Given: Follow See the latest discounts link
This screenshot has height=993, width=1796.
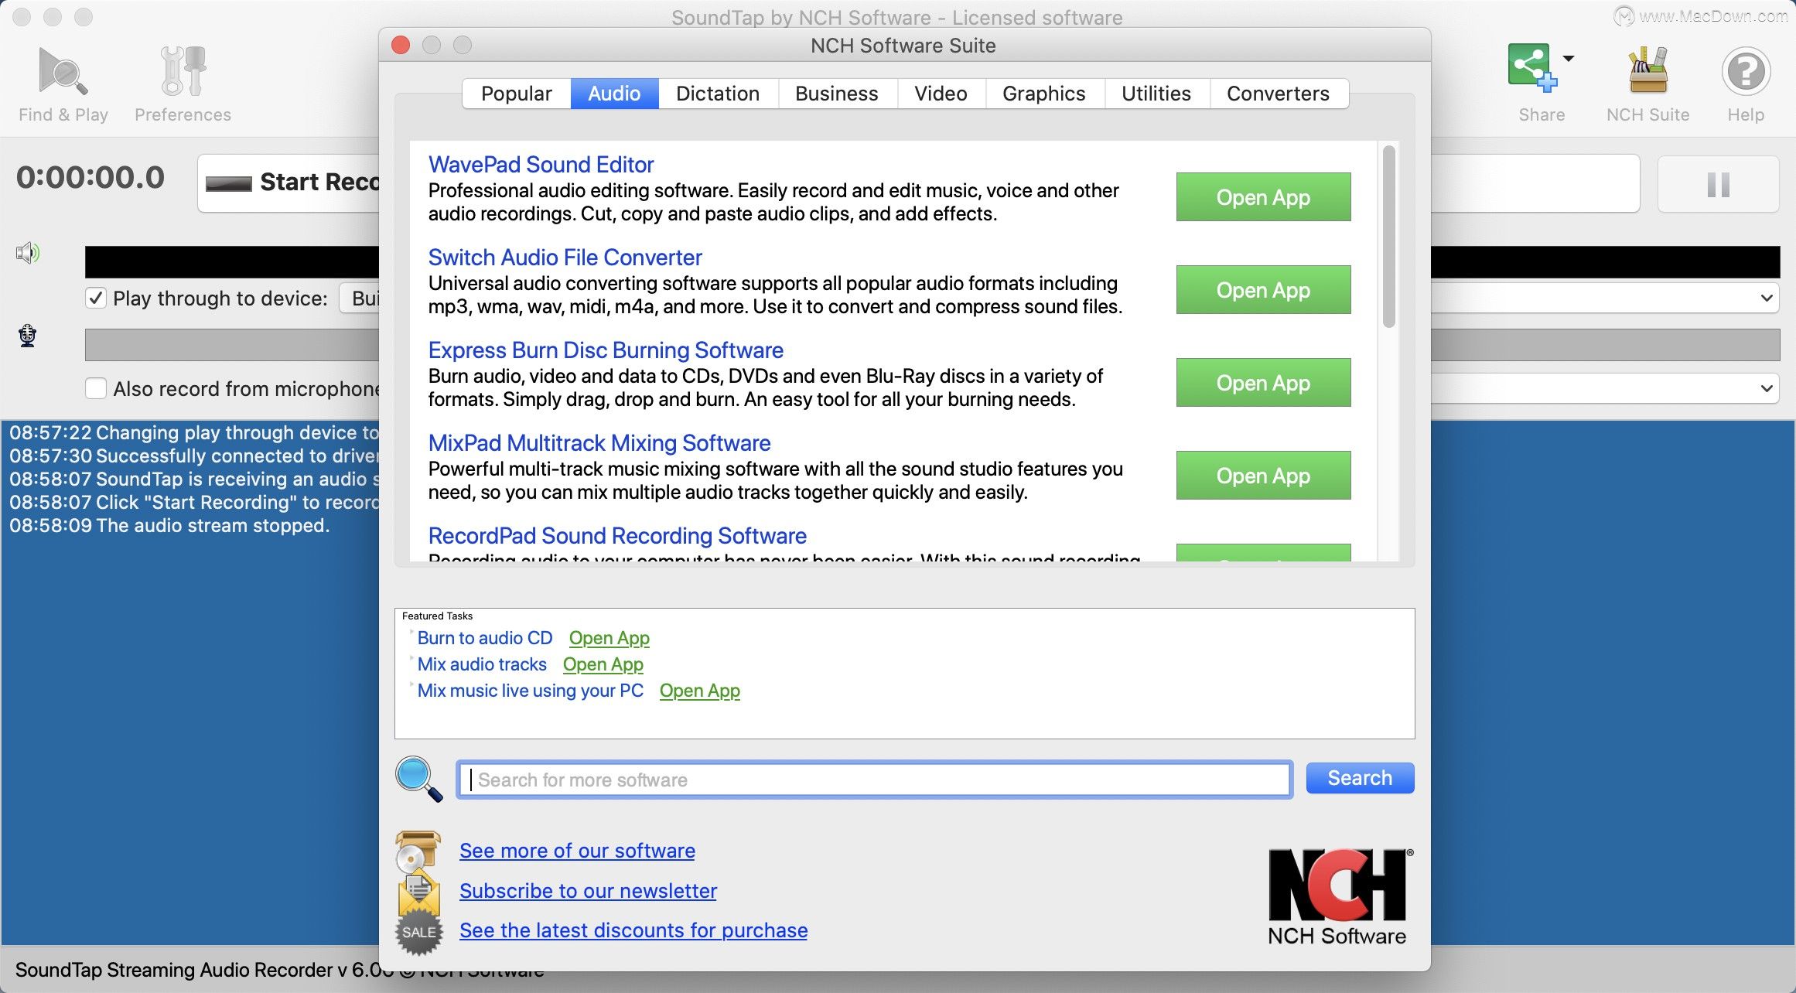Looking at the screenshot, I should pyautogui.click(x=633, y=930).
